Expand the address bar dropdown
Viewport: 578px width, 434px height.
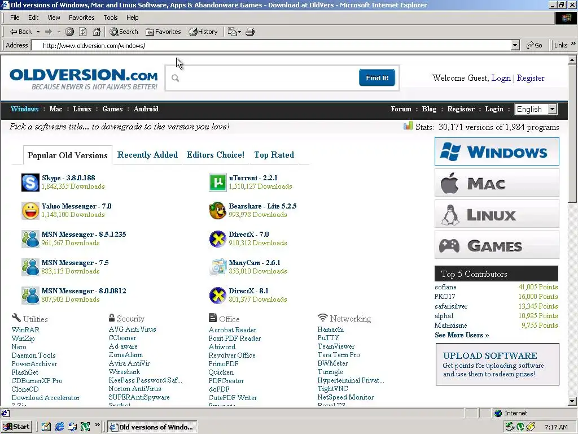tap(515, 45)
